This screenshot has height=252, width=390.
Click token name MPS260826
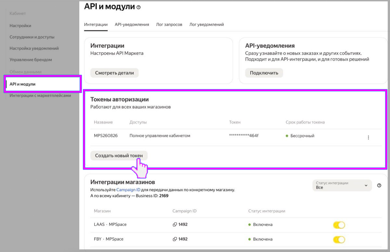click(106, 136)
